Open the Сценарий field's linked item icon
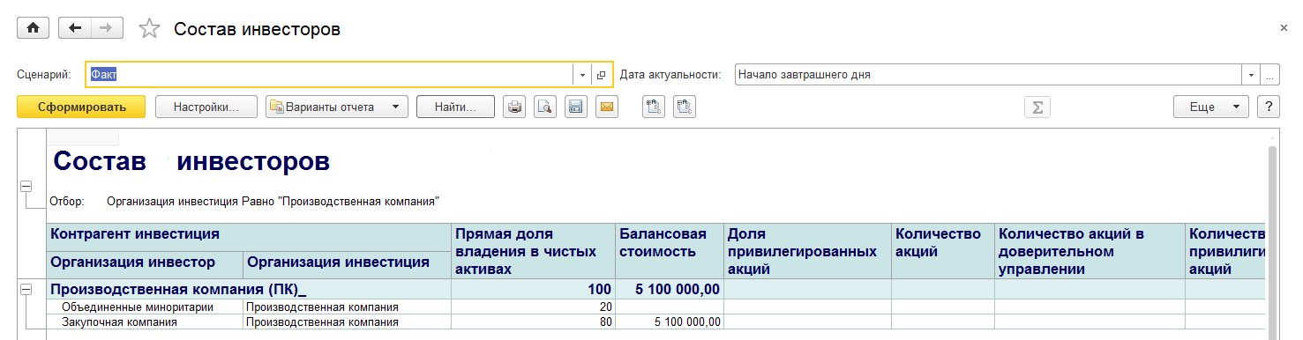Image resolution: width=1303 pixels, height=340 pixels. point(601,75)
